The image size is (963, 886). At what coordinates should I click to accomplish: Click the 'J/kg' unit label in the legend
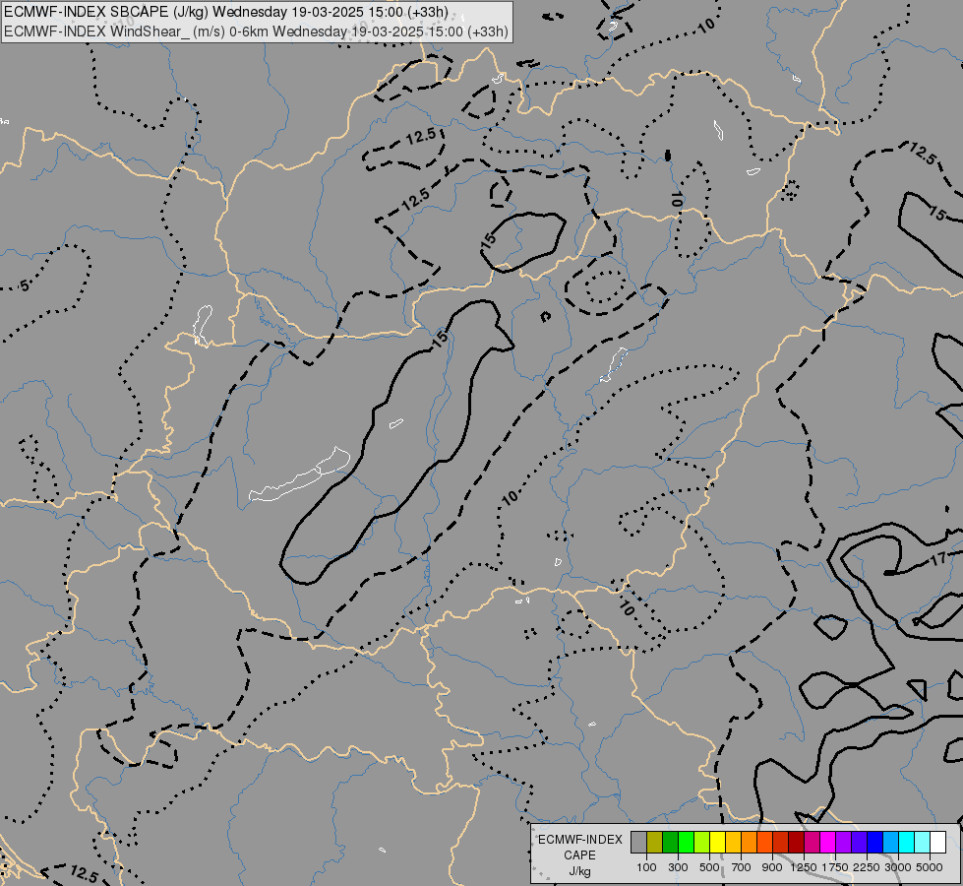pos(579,871)
